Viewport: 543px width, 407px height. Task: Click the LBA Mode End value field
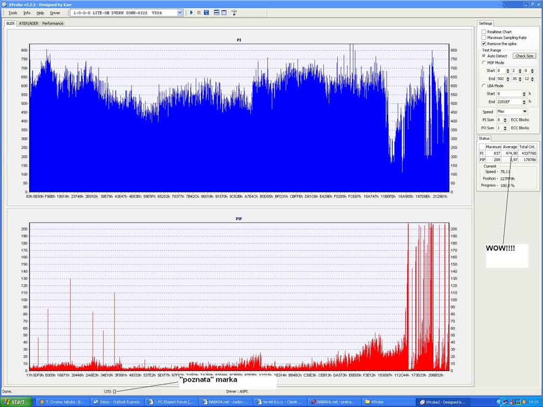point(509,102)
